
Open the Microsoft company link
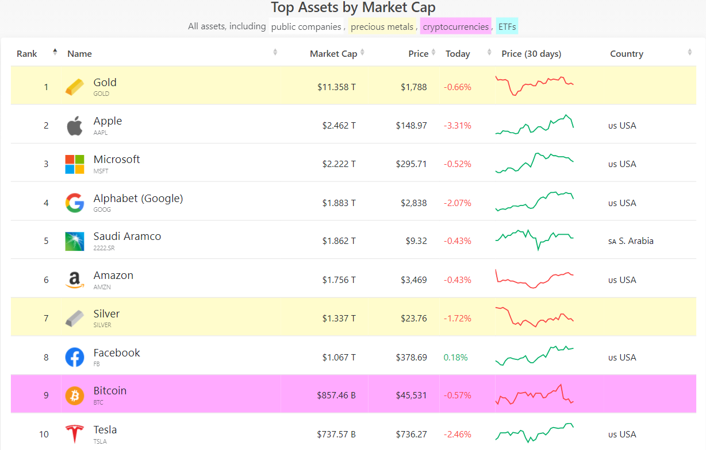tap(117, 160)
